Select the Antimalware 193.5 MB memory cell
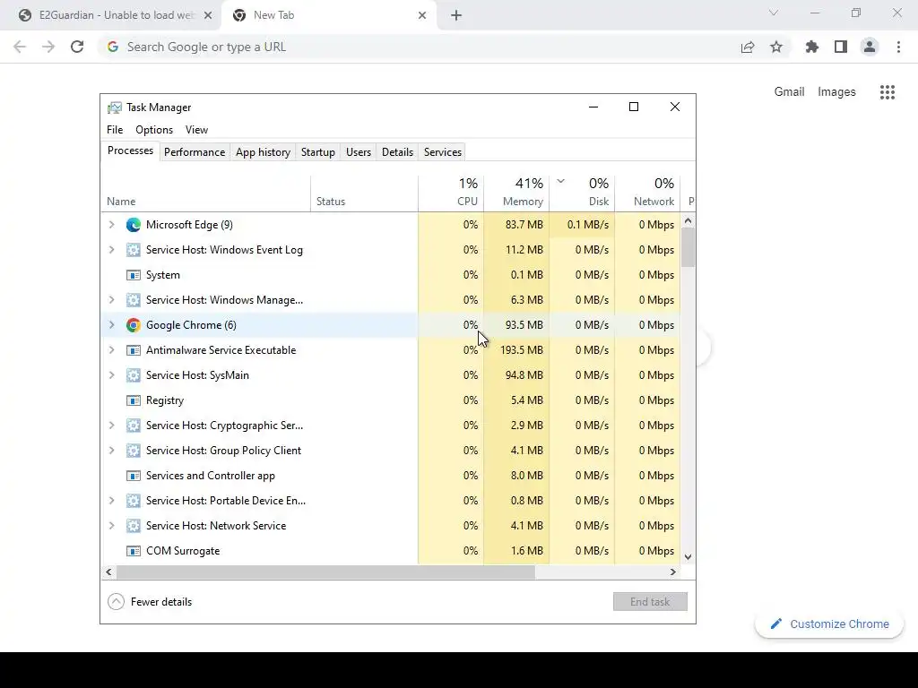The height and width of the screenshot is (688, 918). 517,350
